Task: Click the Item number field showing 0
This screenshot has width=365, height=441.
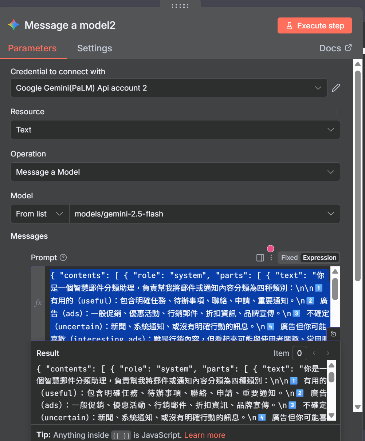Action: [x=299, y=353]
